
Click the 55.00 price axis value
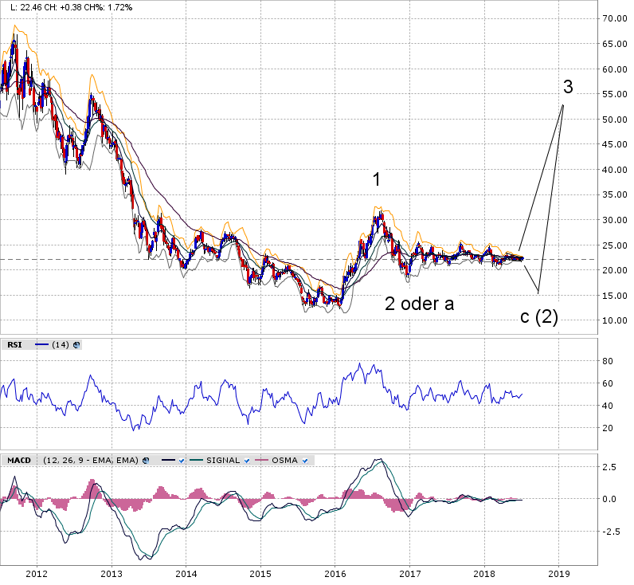point(615,94)
